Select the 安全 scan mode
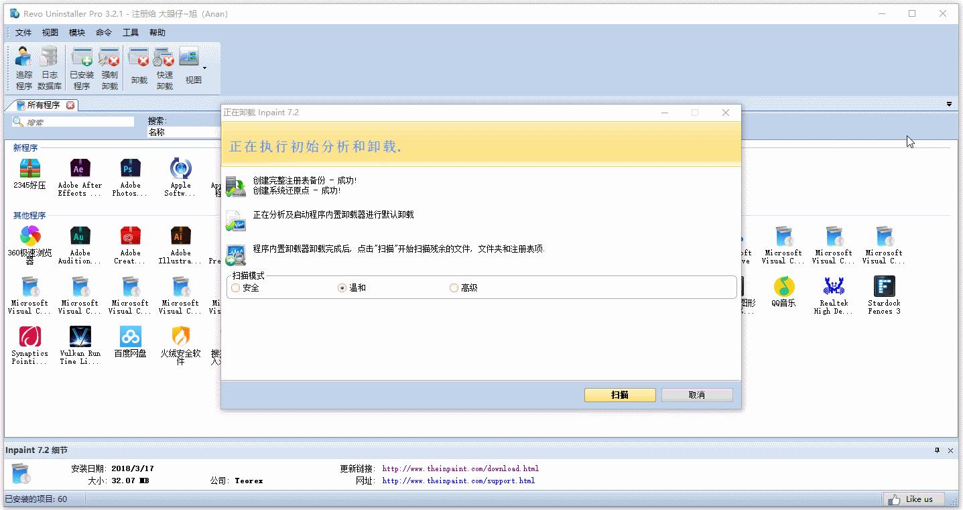Screen dimensions: 963x510 point(235,287)
